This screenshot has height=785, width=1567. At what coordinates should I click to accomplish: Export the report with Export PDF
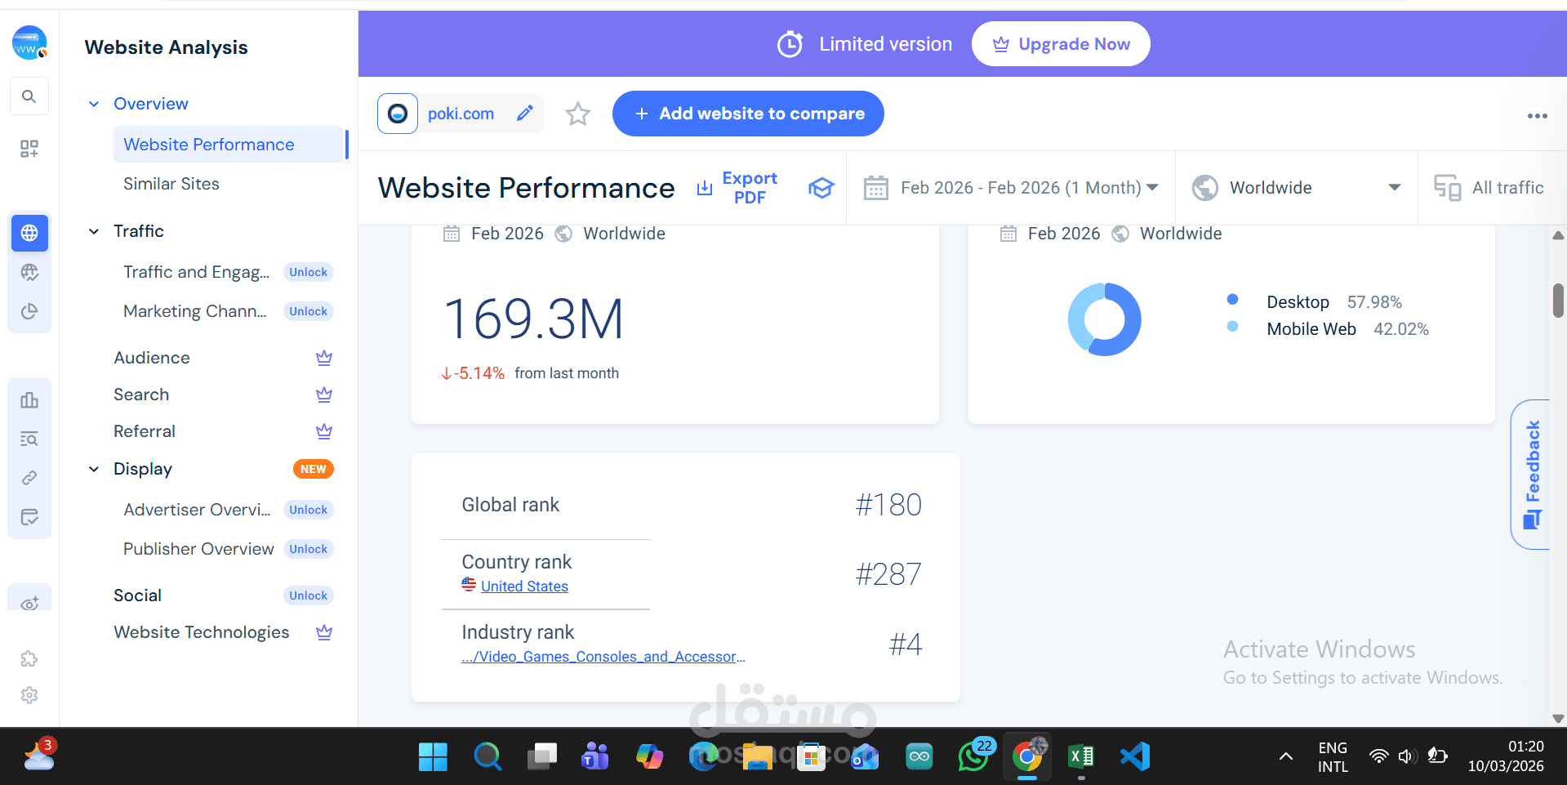click(737, 188)
